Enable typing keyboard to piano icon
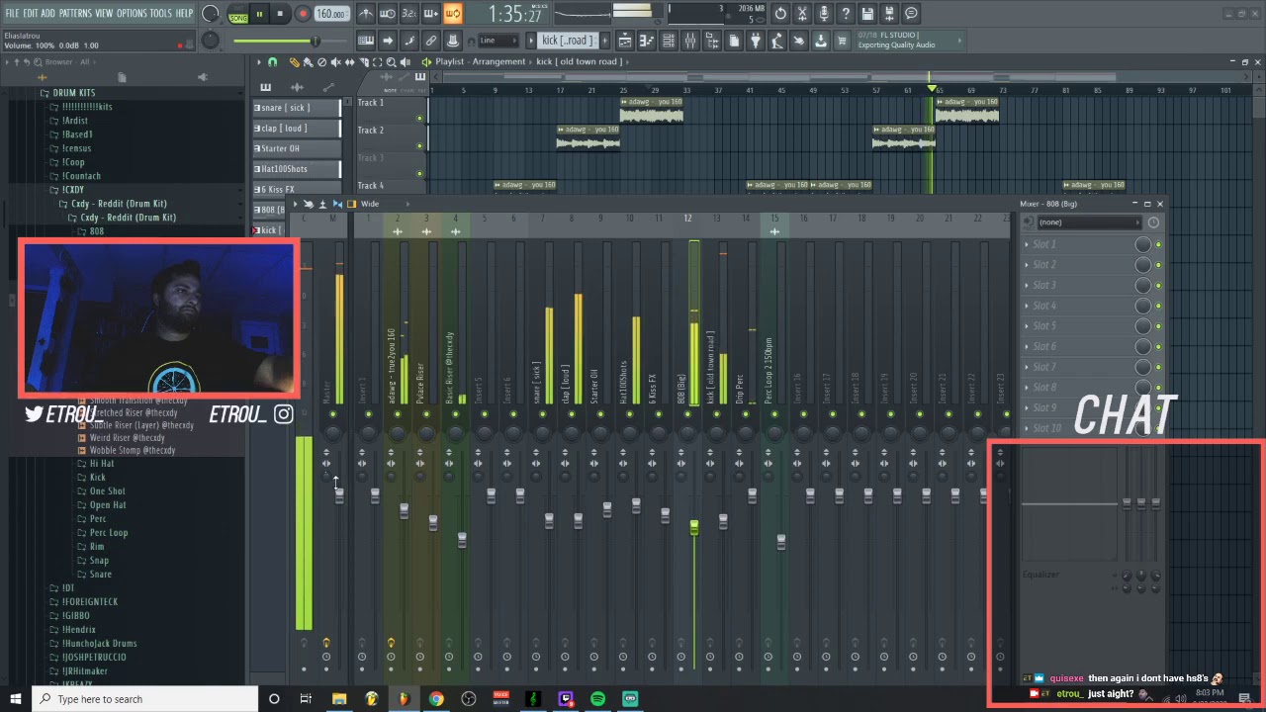Screen dimensions: 1266x712 (366, 41)
